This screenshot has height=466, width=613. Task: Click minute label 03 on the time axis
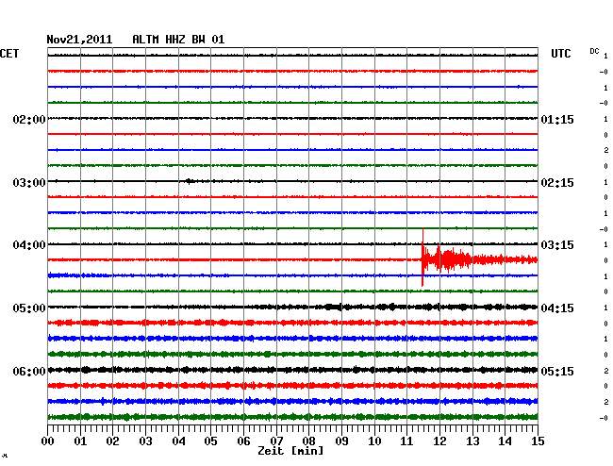145,441
